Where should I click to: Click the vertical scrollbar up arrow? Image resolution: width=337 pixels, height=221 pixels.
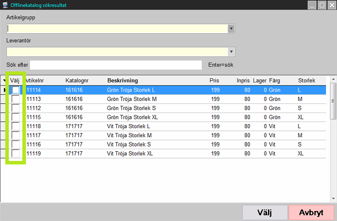(333, 87)
